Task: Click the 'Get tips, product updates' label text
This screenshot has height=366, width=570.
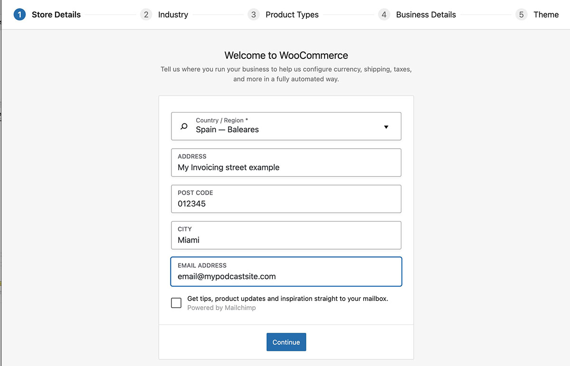Action: tap(288, 299)
